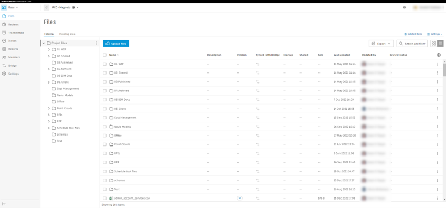Switch to grid thumbnail view
The image size is (446, 208).
click(433, 44)
